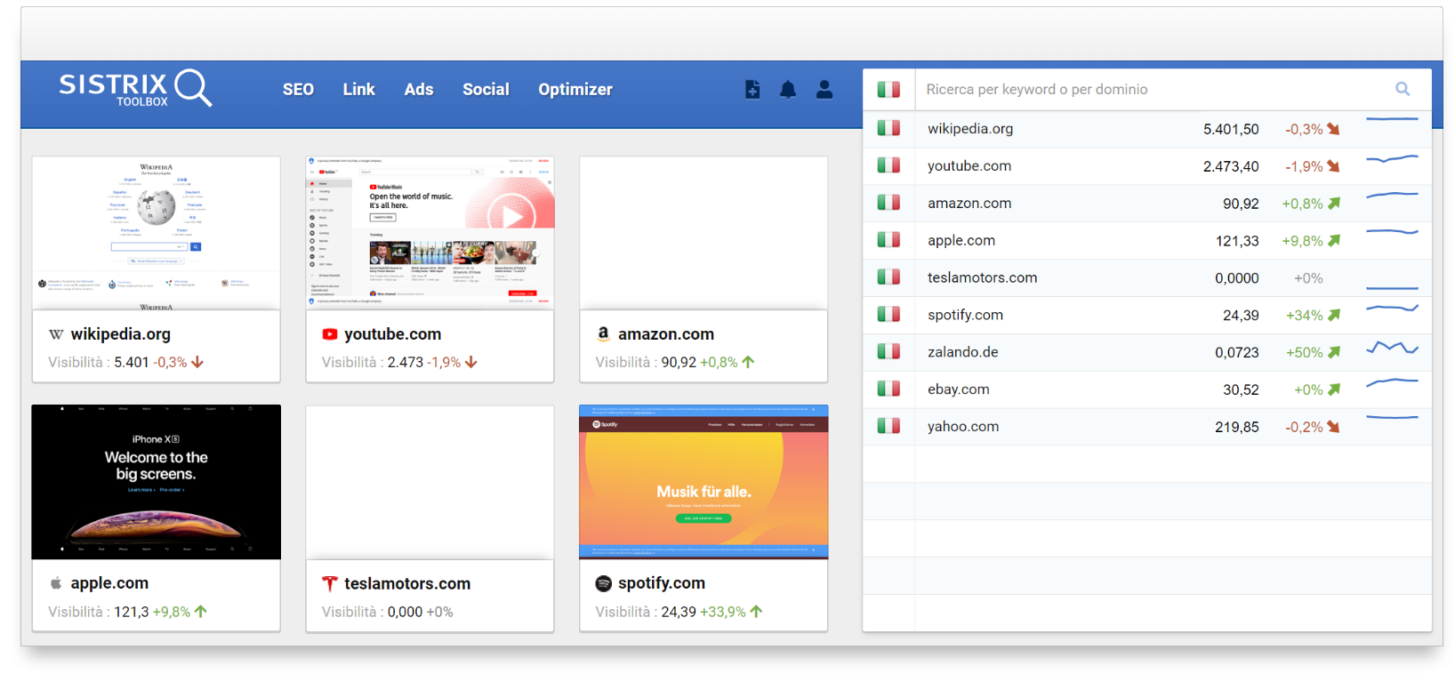The width and height of the screenshot is (1455, 674).
Task: Click the wikipedia.org card title
Action: (x=121, y=334)
